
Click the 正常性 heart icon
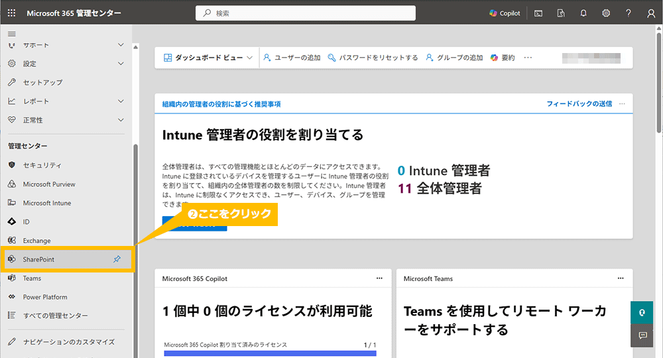12,119
